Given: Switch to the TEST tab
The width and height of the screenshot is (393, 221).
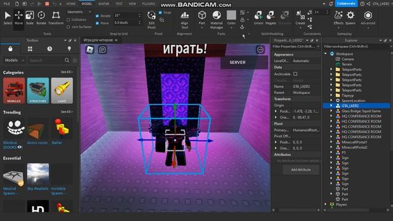Looking at the screenshot, I should [x=119, y=4].
